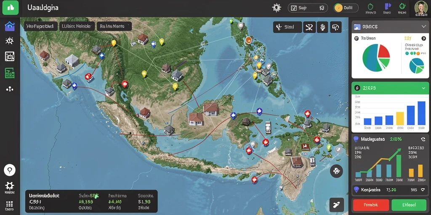The height and width of the screenshot is (215, 431).
Task: Click the teal legend dot
Action: pos(407,53)
